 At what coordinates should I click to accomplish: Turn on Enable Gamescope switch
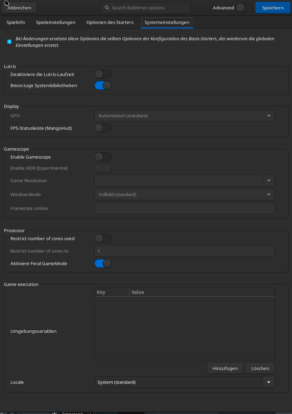pyautogui.click(x=103, y=157)
